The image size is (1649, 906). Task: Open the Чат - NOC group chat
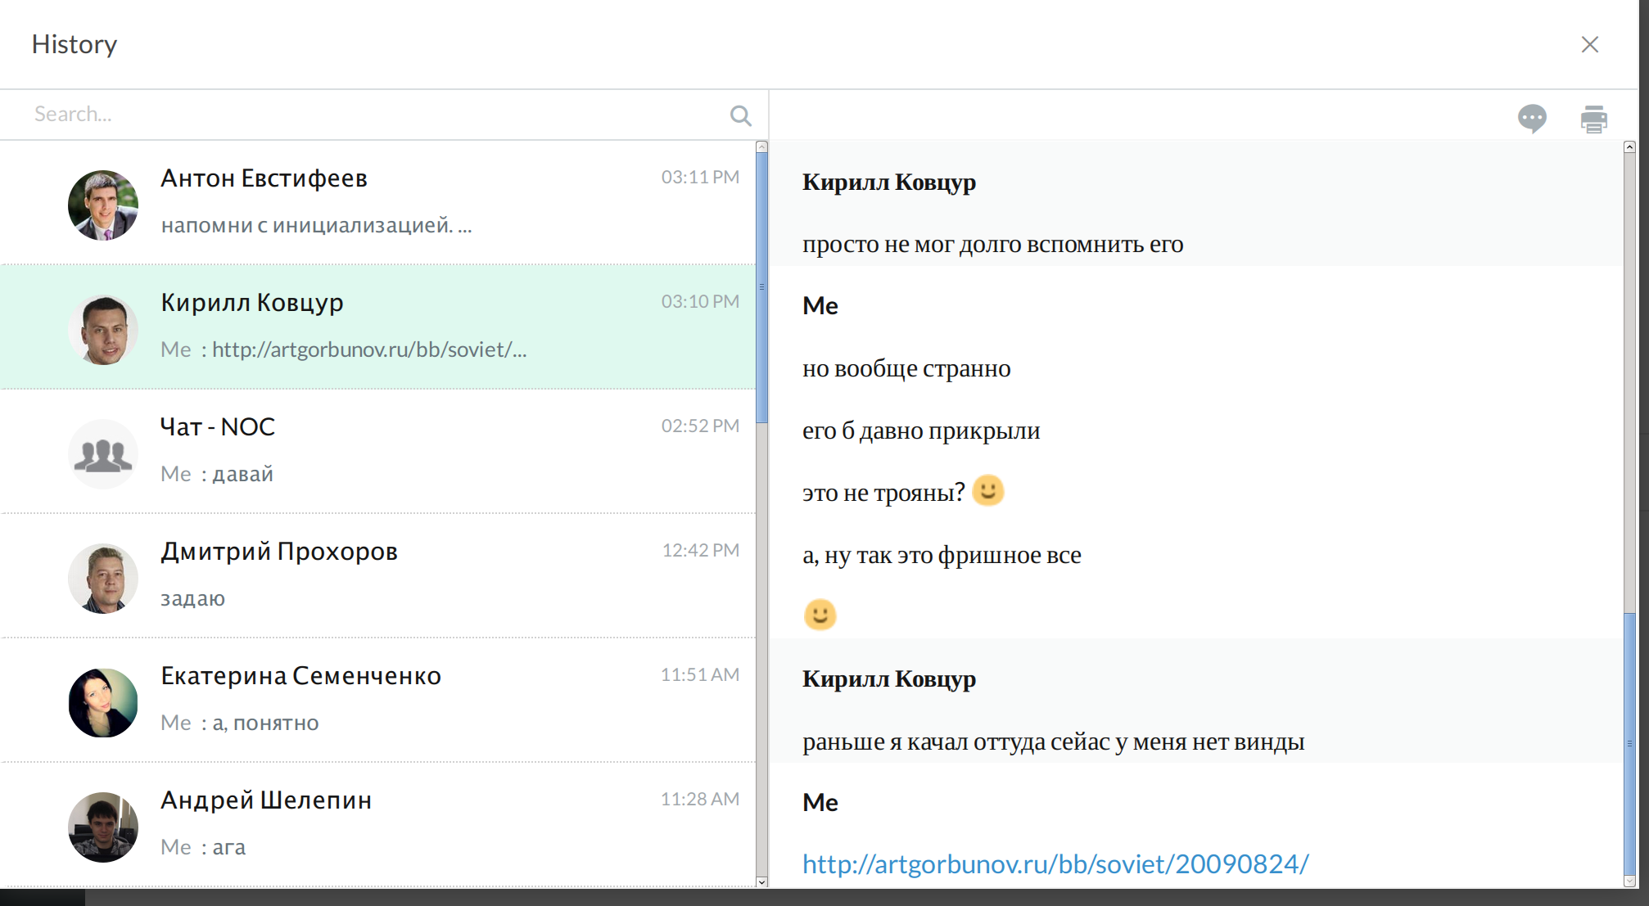(x=377, y=451)
